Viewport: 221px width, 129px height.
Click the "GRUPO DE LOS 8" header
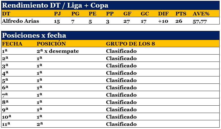pyautogui.click(x=130, y=44)
